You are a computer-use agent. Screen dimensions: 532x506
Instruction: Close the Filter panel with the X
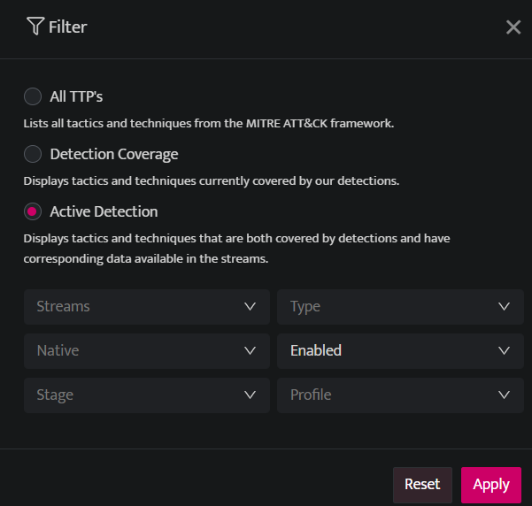pos(513,27)
